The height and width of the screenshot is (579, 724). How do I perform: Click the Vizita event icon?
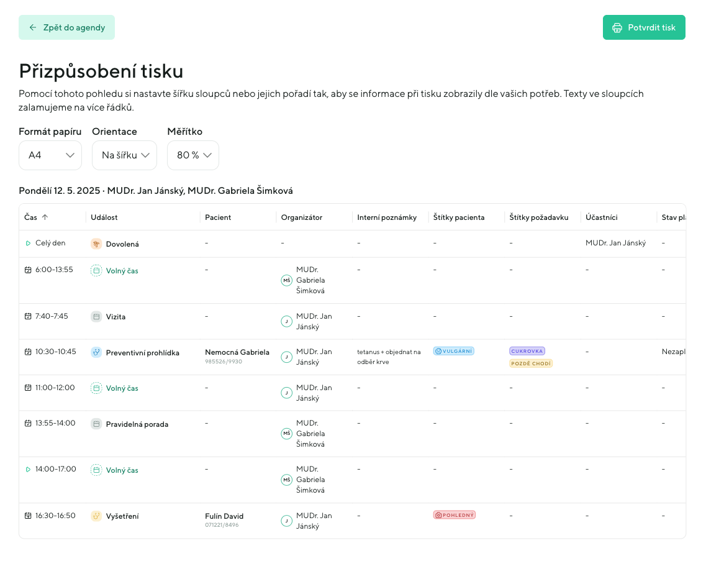96,317
